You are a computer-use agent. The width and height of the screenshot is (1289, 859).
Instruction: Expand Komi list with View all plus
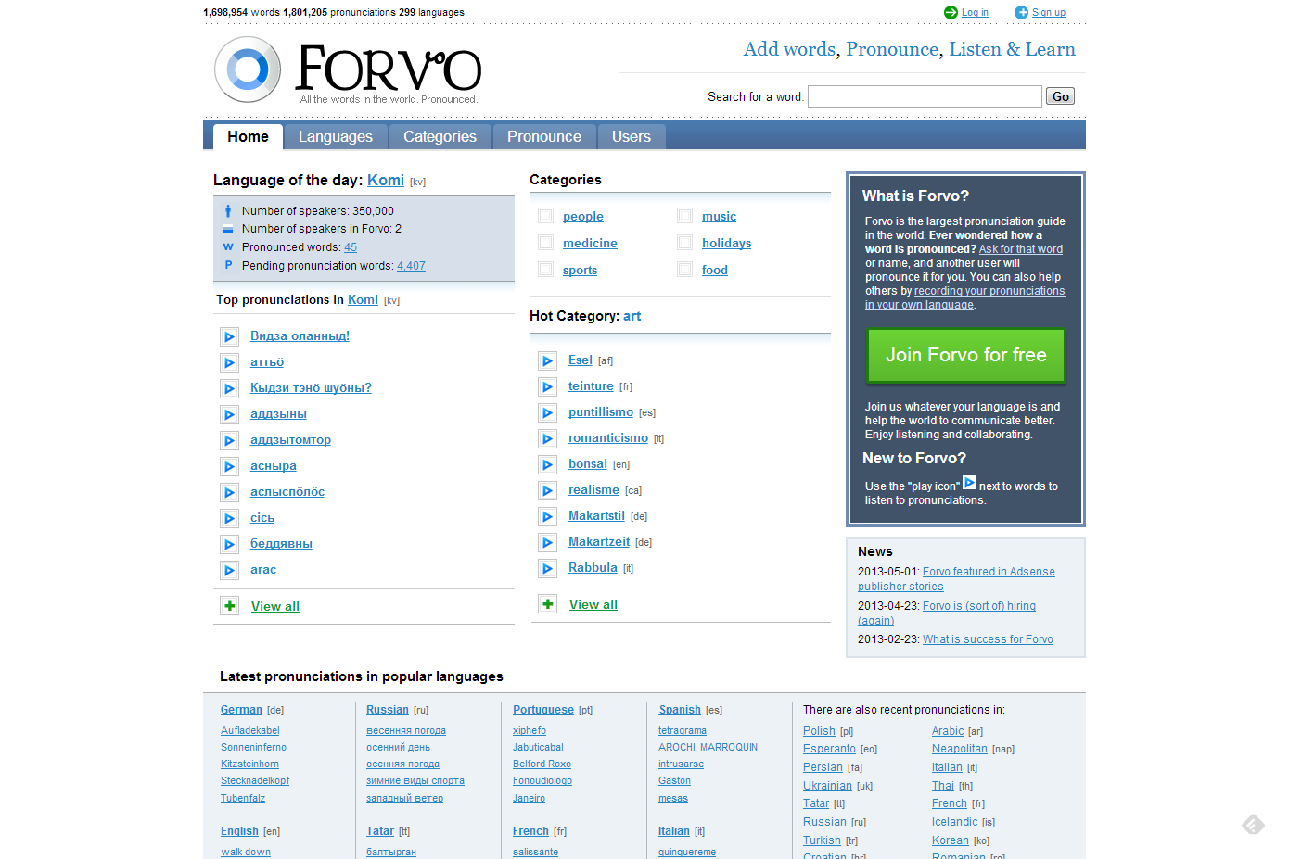[x=230, y=606]
